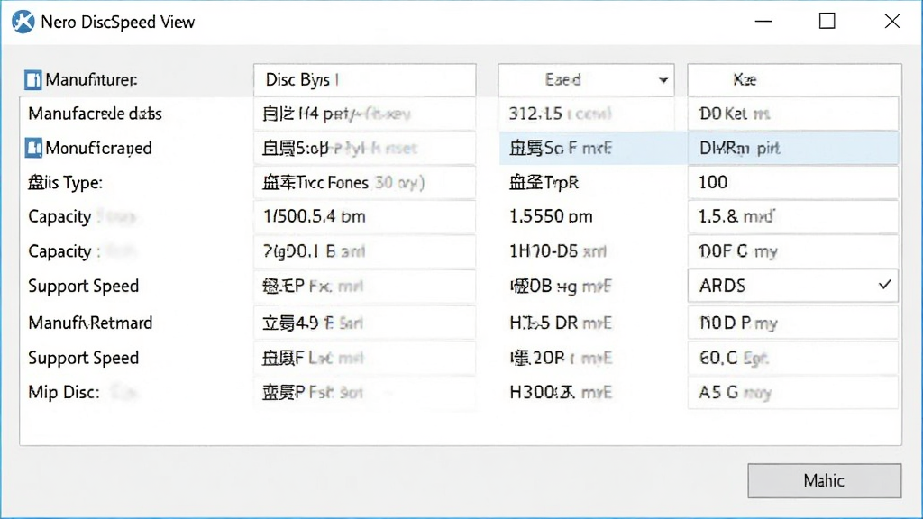Screen dimensions: 923x519
Task: Click the 1,5,& field in Capacity row
Action: pyautogui.click(x=793, y=216)
